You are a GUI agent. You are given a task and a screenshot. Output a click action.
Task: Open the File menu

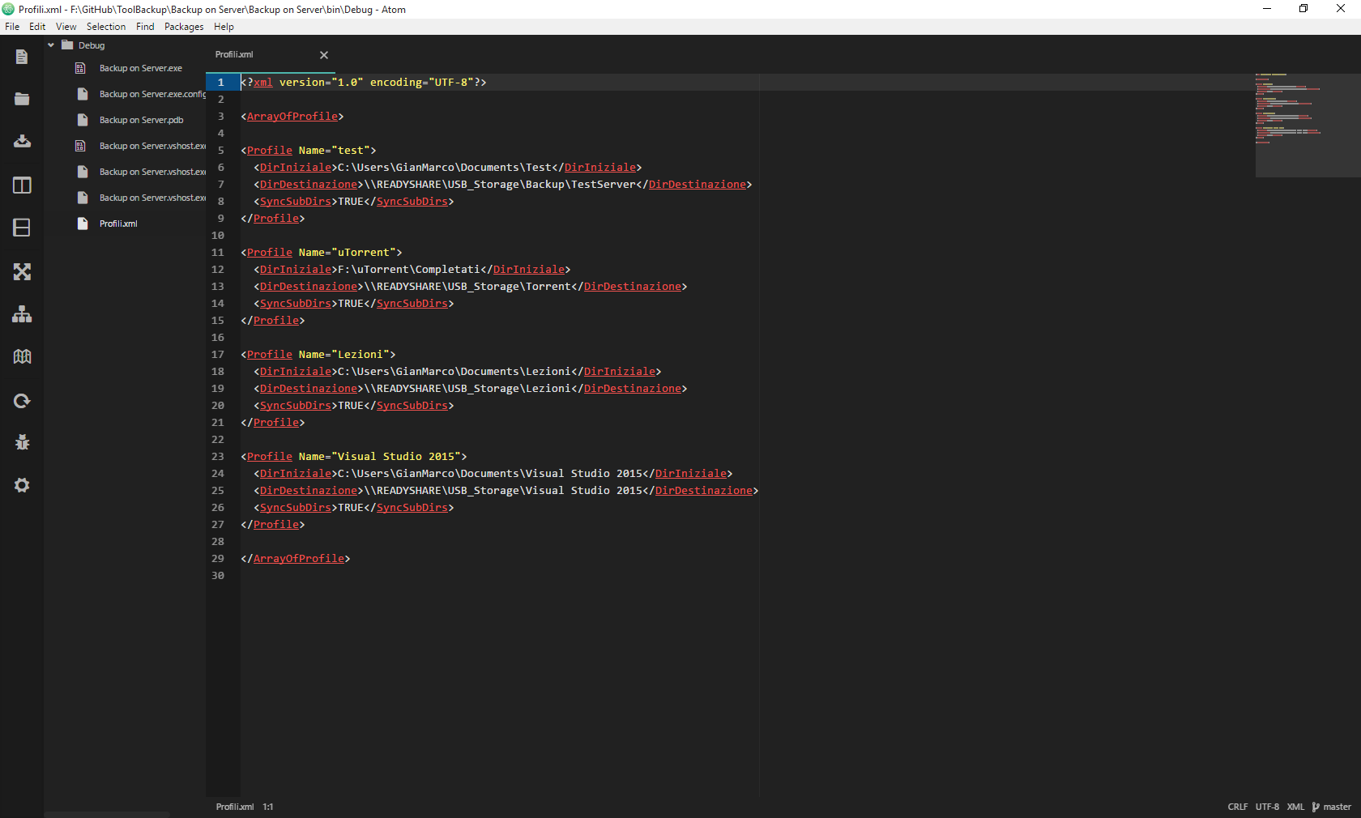pyautogui.click(x=12, y=27)
